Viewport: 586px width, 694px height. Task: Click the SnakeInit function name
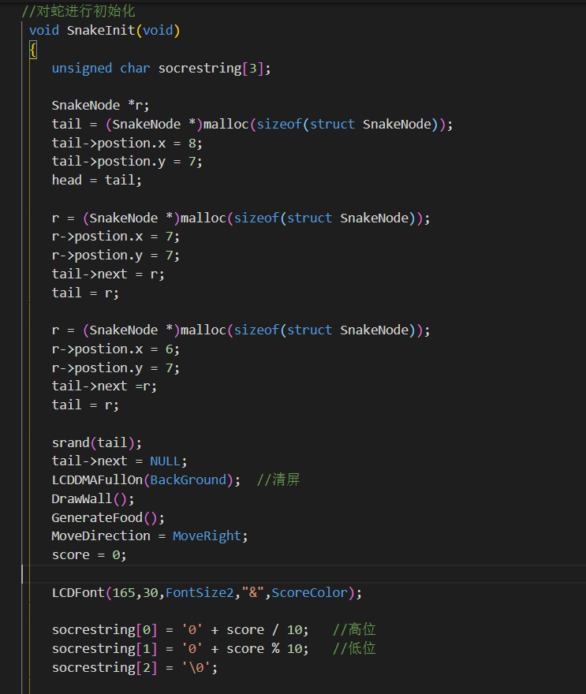point(101,31)
